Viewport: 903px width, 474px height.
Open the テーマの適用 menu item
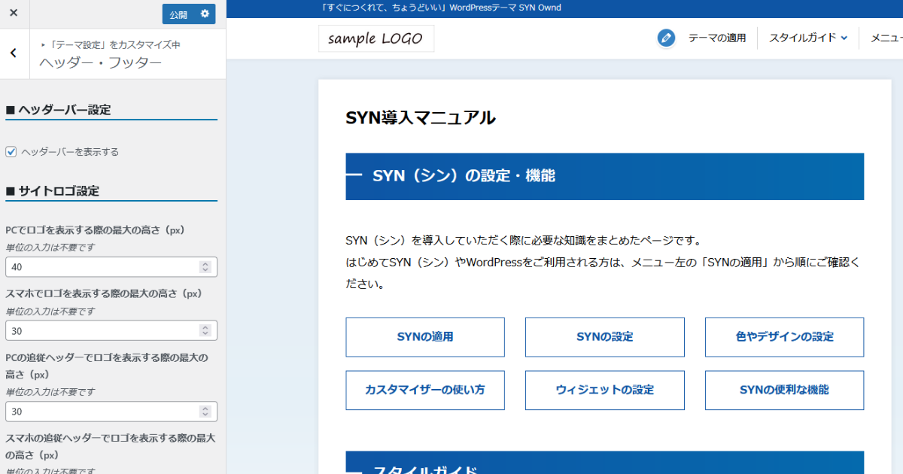point(716,38)
